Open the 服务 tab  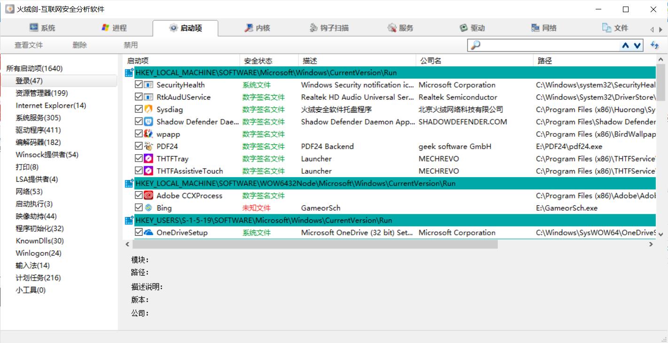tap(400, 28)
